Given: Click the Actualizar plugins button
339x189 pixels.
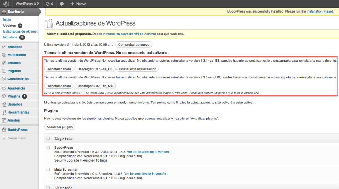Looking at the screenshot, I should [60, 127].
